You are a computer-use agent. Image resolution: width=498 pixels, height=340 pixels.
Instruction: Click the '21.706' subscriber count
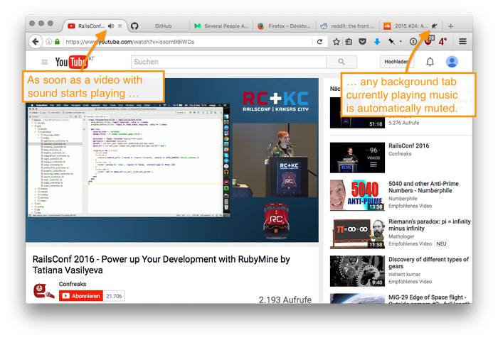pyautogui.click(x=114, y=296)
